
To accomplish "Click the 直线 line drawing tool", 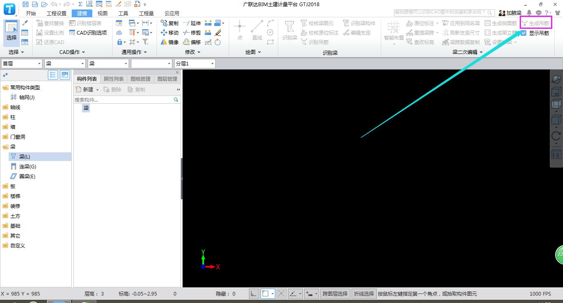I will pyautogui.click(x=257, y=30).
